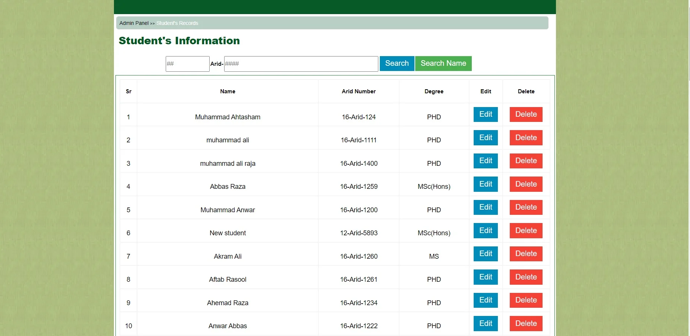Delete the New student record
The width and height of the screenshot is (690, 336).
point(526,231)
